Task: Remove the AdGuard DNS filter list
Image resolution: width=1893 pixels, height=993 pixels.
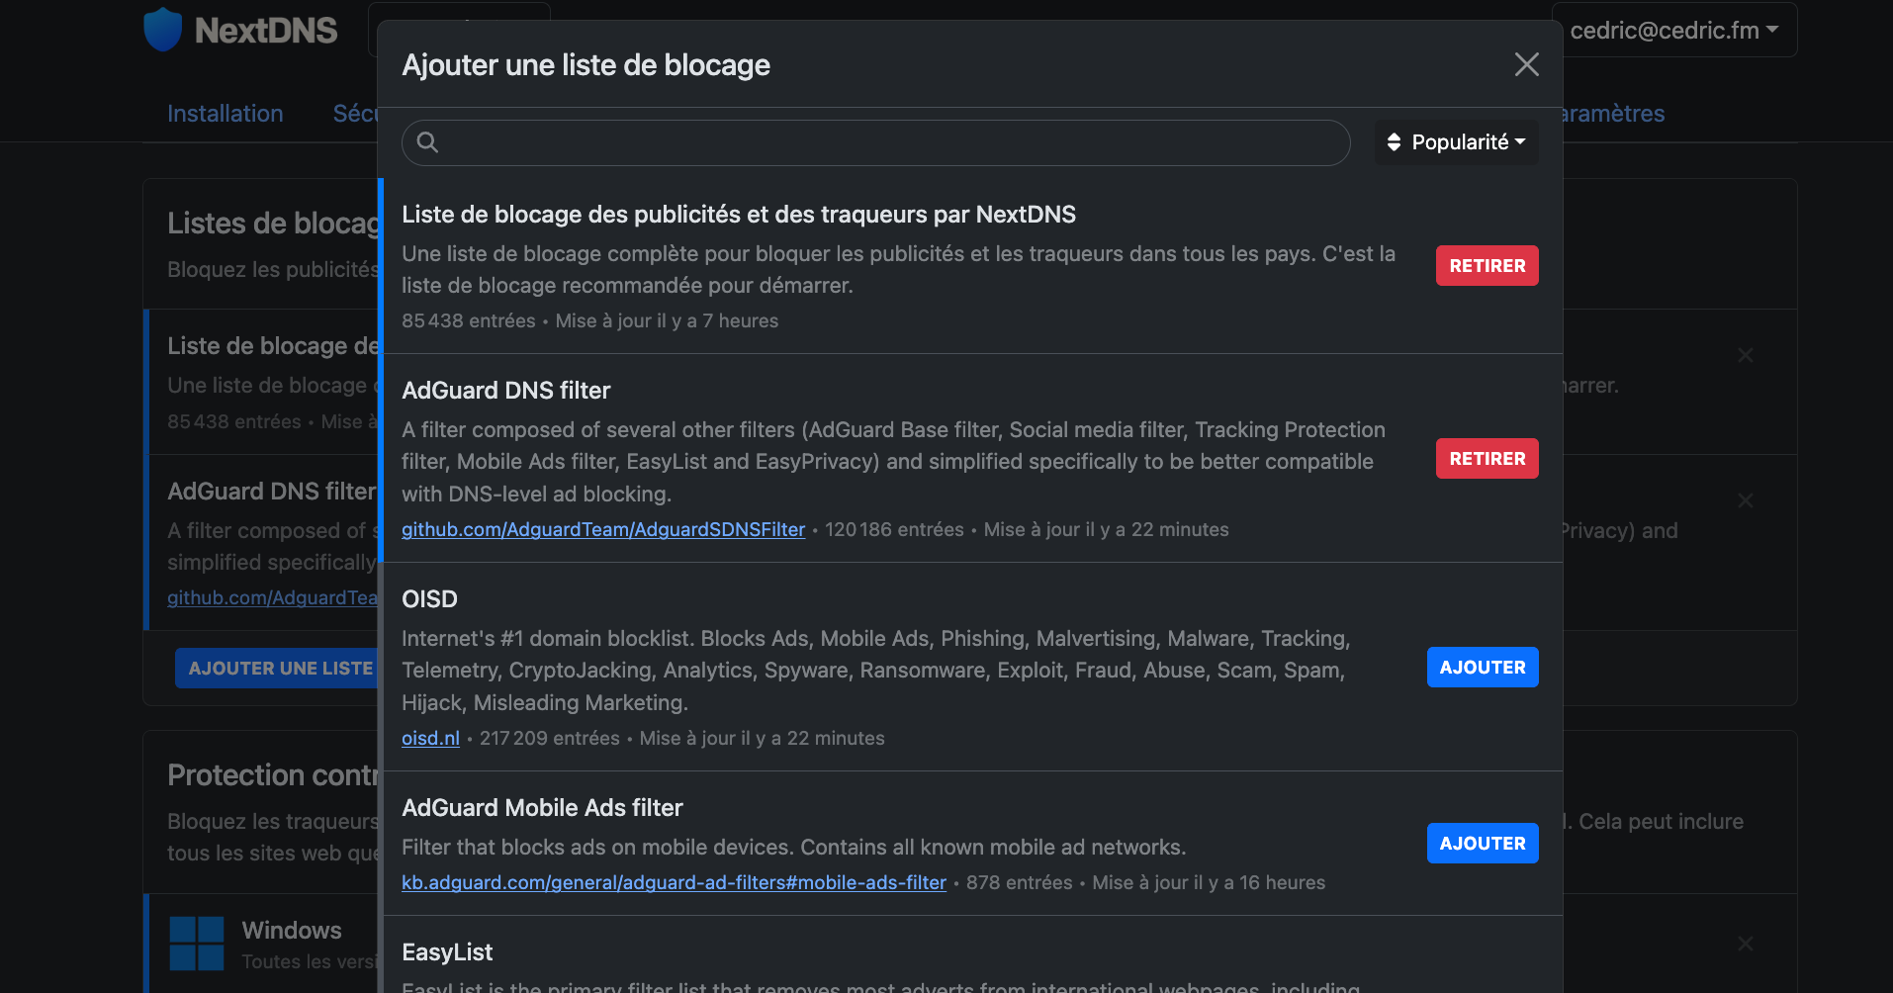Action: (1487, 459)
